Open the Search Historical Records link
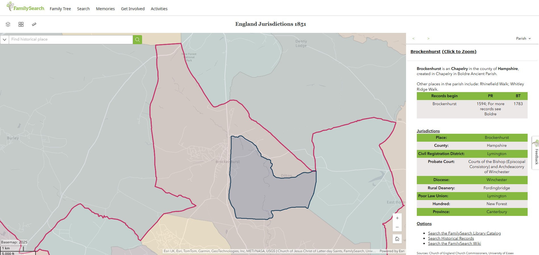This screenshot has width=539, height=255. coord(451,238)
